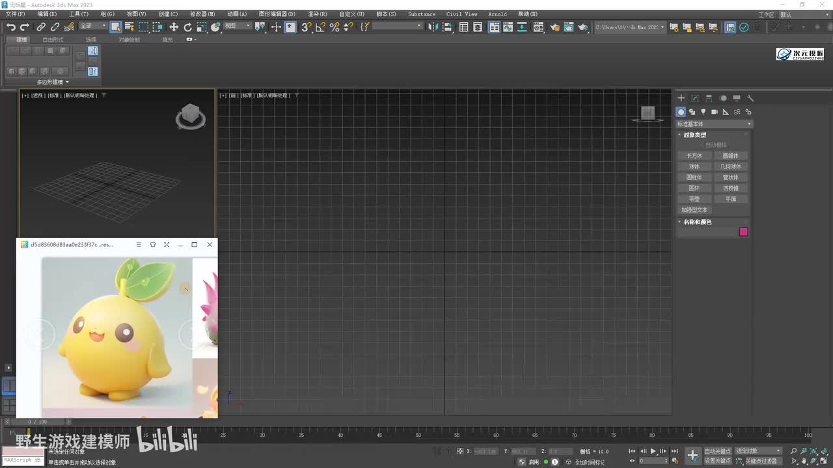The image size is (833, 468).
Task: Click the Play Animation button
Action: click(x=653, y=451)
